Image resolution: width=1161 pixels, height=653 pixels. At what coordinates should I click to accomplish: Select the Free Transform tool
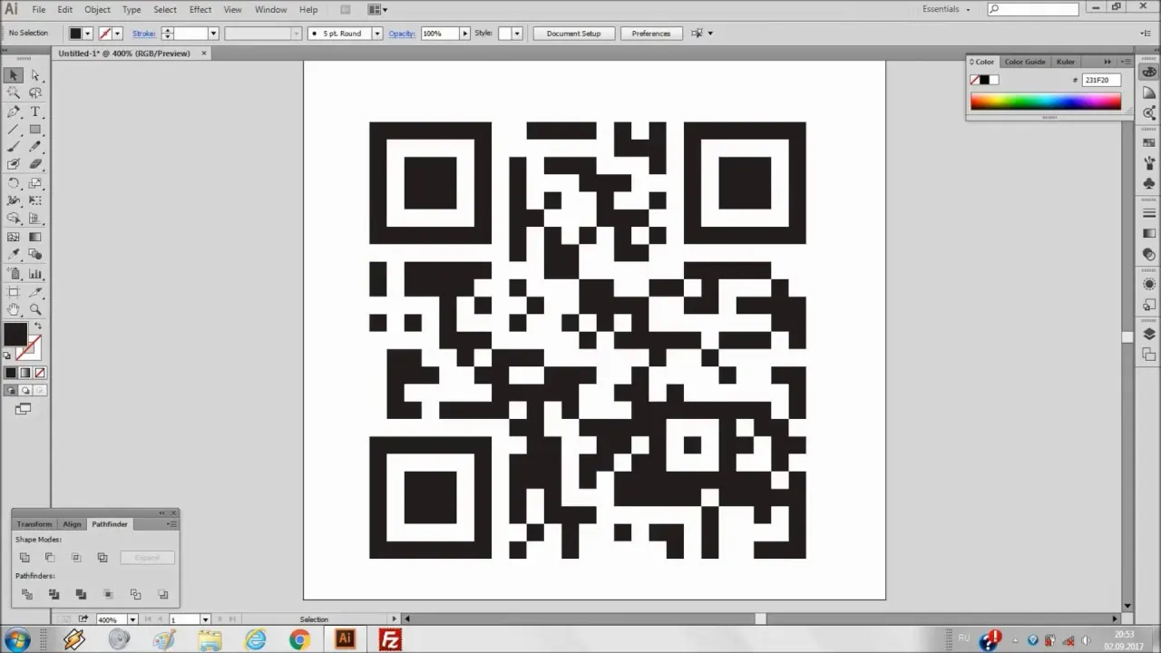pyautogui.click(x=35, y=200)
